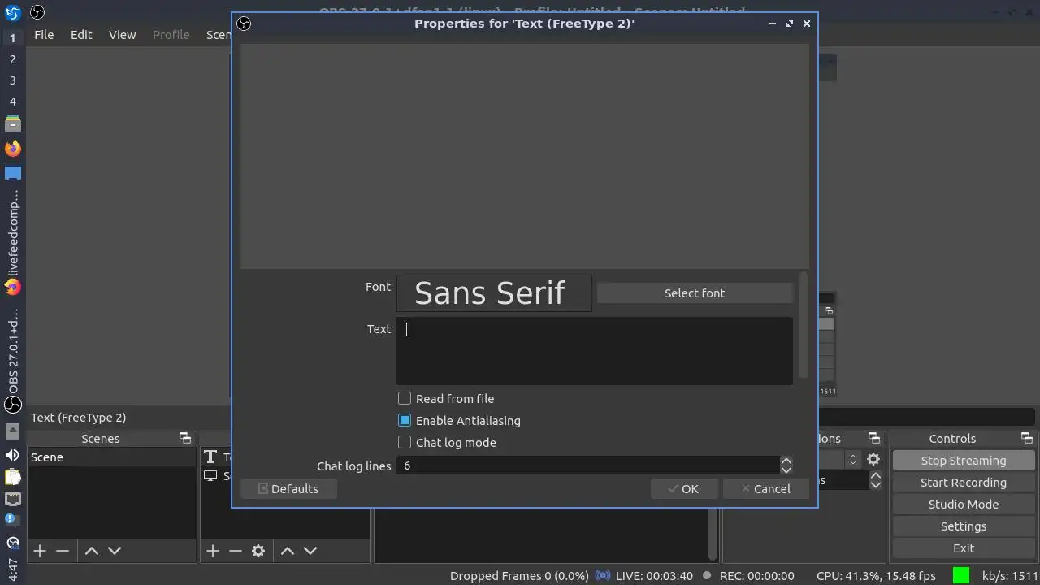The image size is (1040, 585).
Task: Move source up in Sources panel
Action: [x=288, y=551]
